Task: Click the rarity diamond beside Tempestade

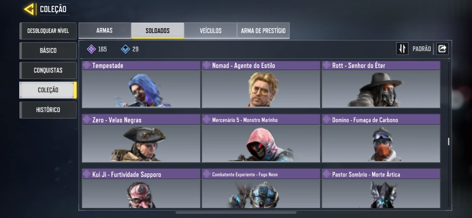Action: click(x=87, y=65)
